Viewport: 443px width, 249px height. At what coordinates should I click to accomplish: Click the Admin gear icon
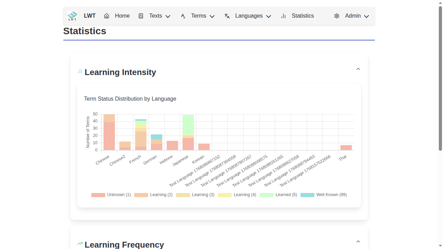point(337,16)
